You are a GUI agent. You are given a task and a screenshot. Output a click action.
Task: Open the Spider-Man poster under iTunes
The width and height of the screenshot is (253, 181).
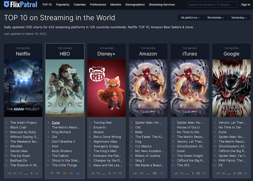pos(190,88)
